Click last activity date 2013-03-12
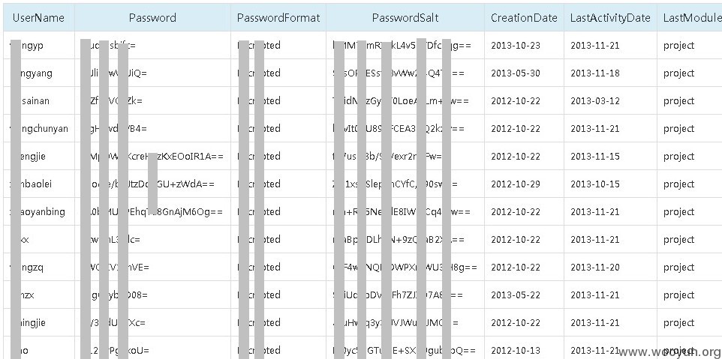Viewport: 722px width, 359px height. coord(595,100)
